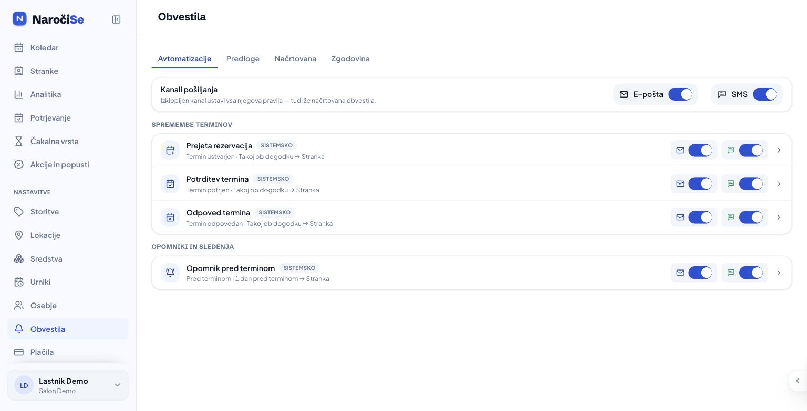The height and width of the screenshot is (411, 807).
Task: Disable the global SMS channel toggle
Action: click(765, 94)
